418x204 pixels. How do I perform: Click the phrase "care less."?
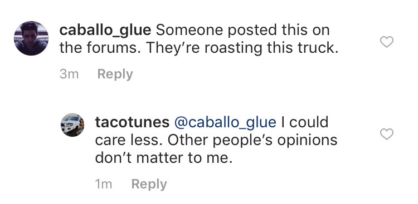[129, 141]
